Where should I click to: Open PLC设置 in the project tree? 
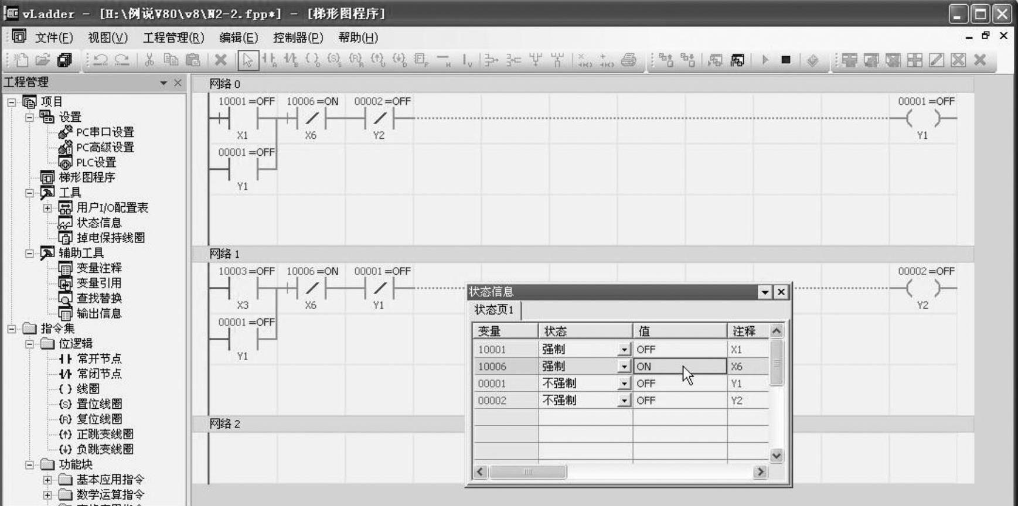[97, 163]
